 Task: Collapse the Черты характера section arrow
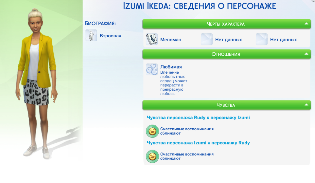(306, 24)
